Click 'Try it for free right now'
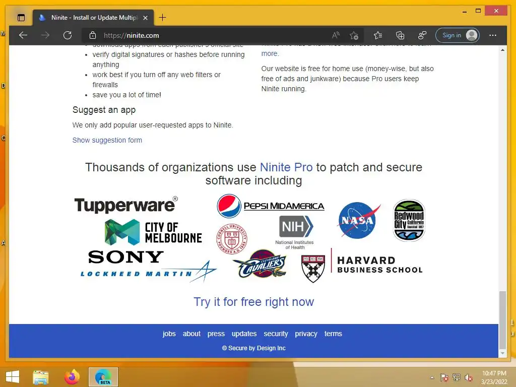This screenshot has width=516, height=387. coord(254,302)
